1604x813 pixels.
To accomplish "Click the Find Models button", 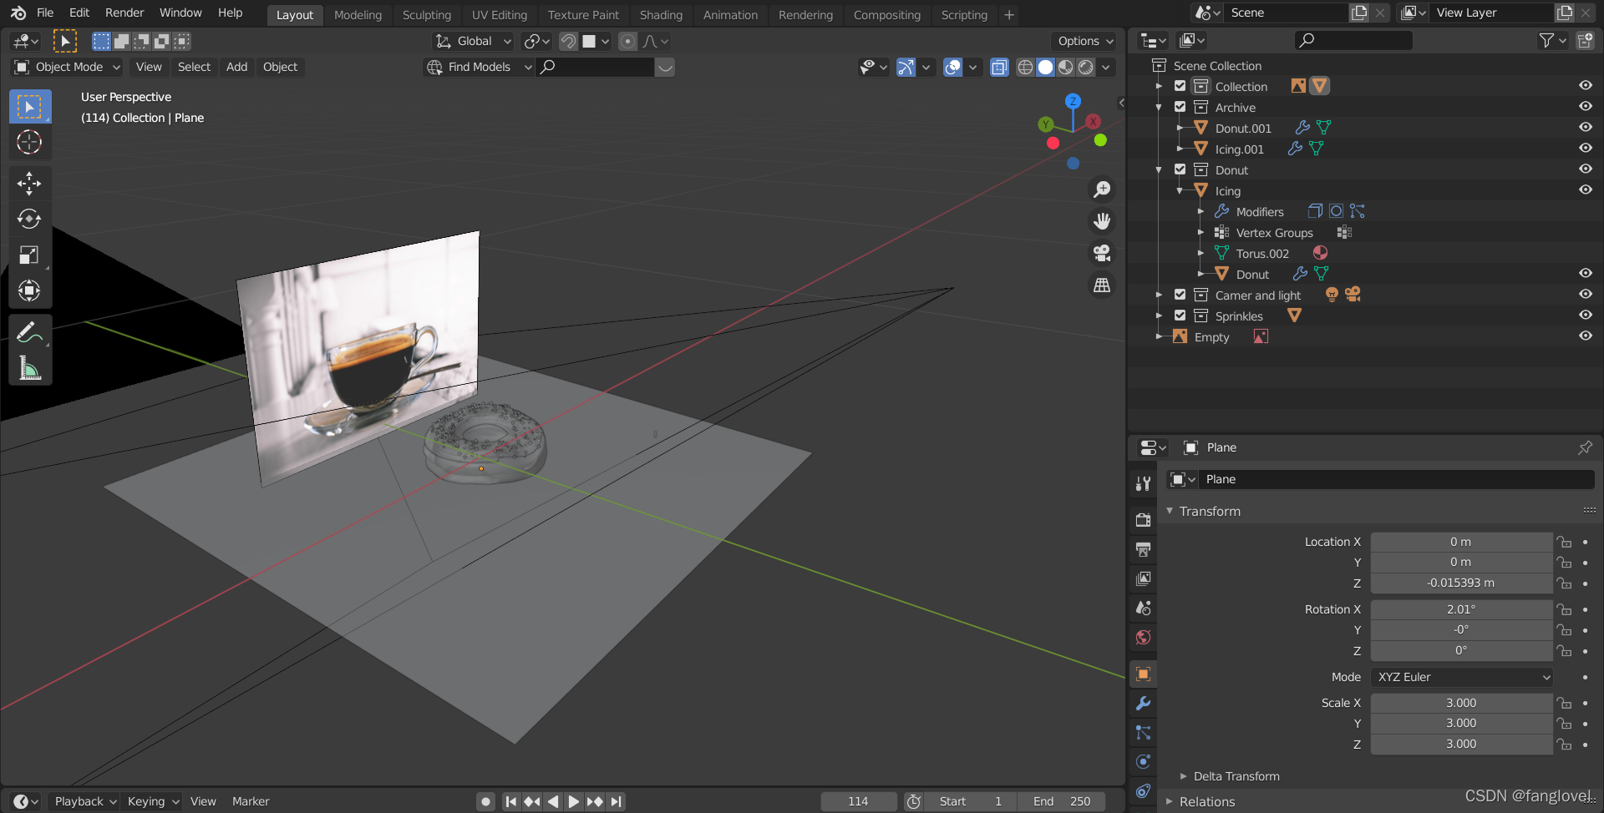I will (479, 67).
